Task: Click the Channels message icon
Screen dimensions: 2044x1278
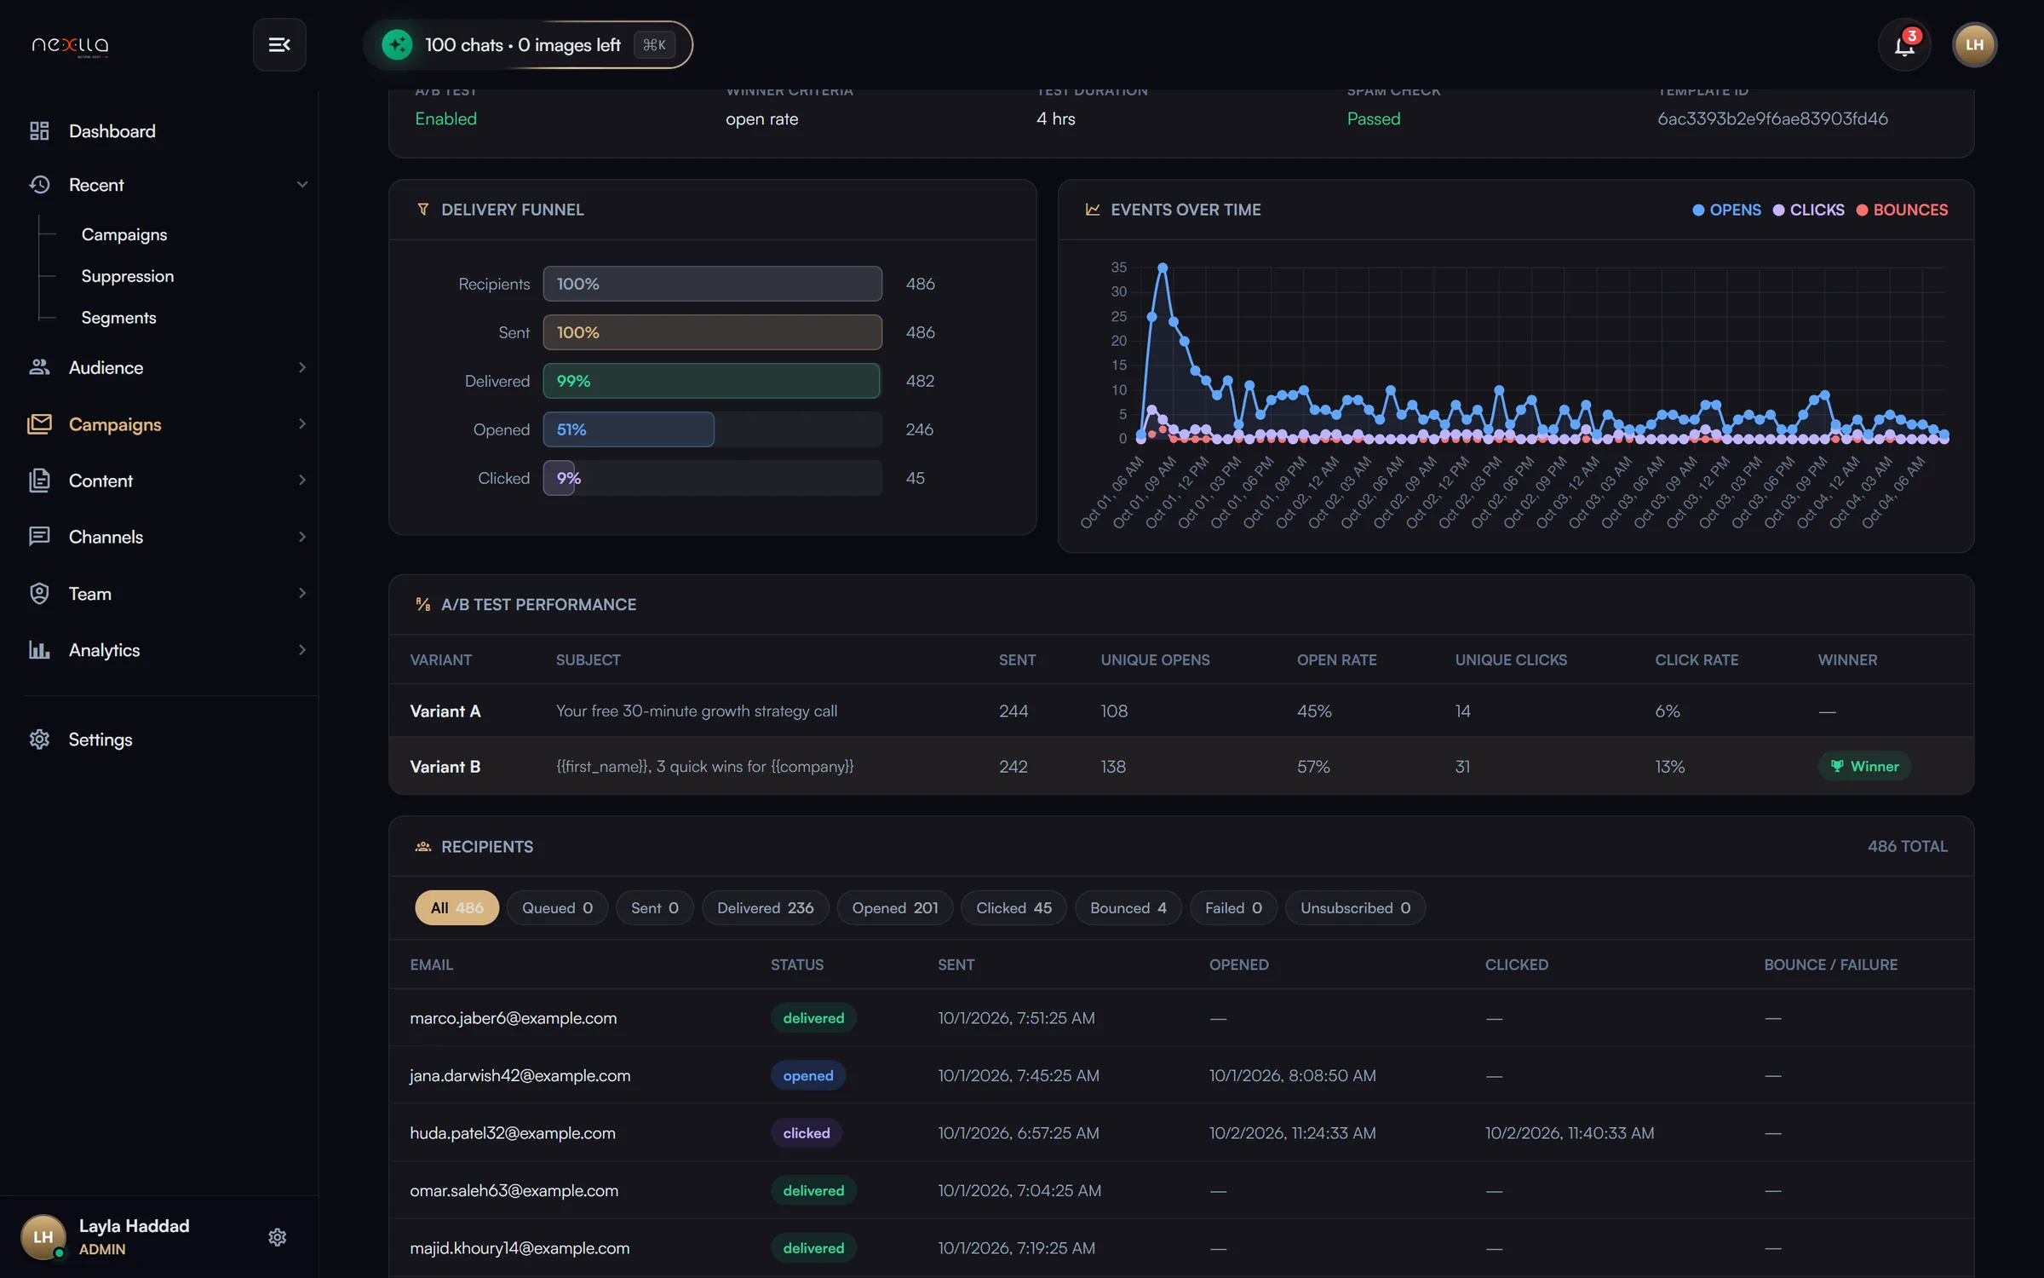Action: pos(39,536)
